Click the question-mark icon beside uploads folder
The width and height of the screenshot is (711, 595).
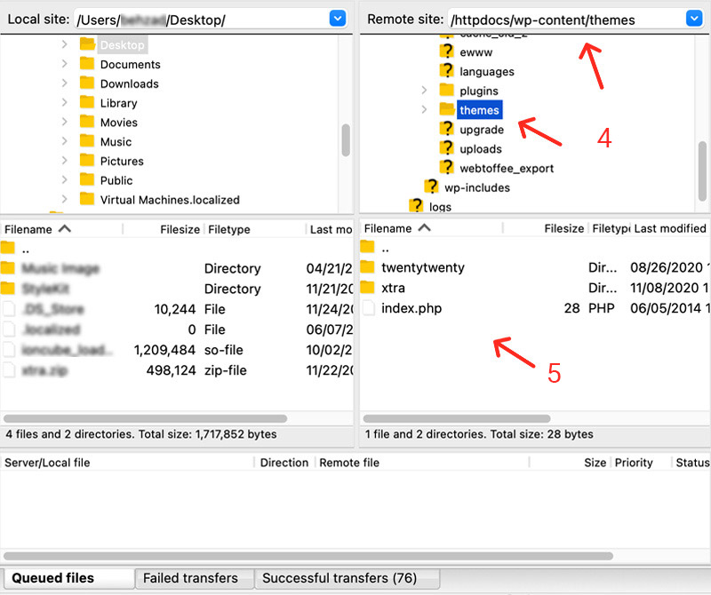(x=447, y=148)
